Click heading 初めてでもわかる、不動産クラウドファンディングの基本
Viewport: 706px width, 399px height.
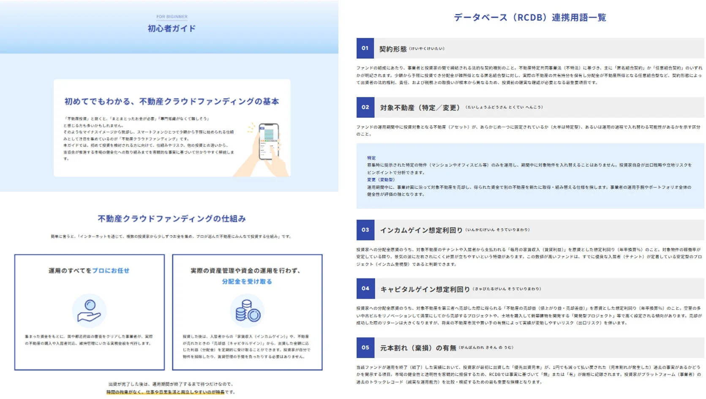pyautogui.click(x=172, y=101)
